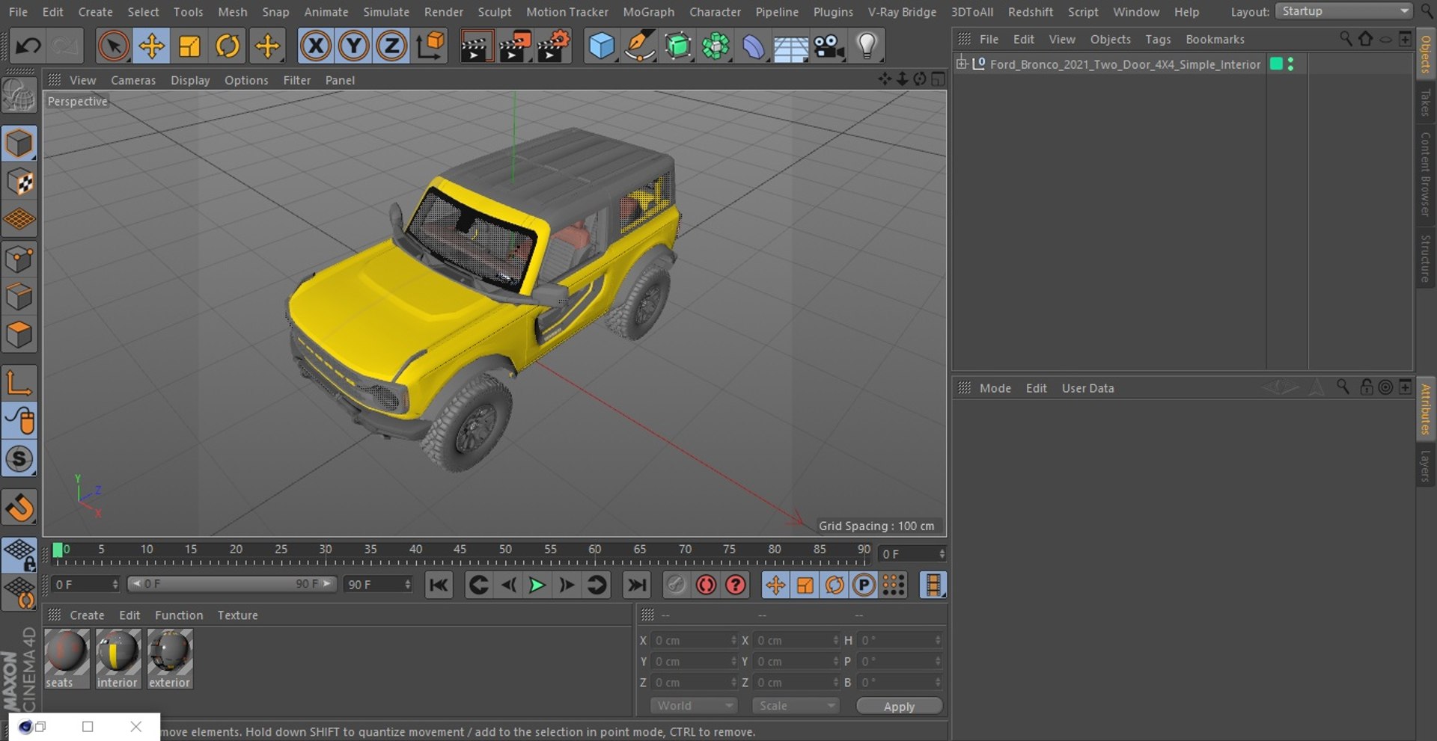Image resolution: width=1437 pixels, height=741 pixels.
Task: Go to end of animation
Action: (637, 585)
